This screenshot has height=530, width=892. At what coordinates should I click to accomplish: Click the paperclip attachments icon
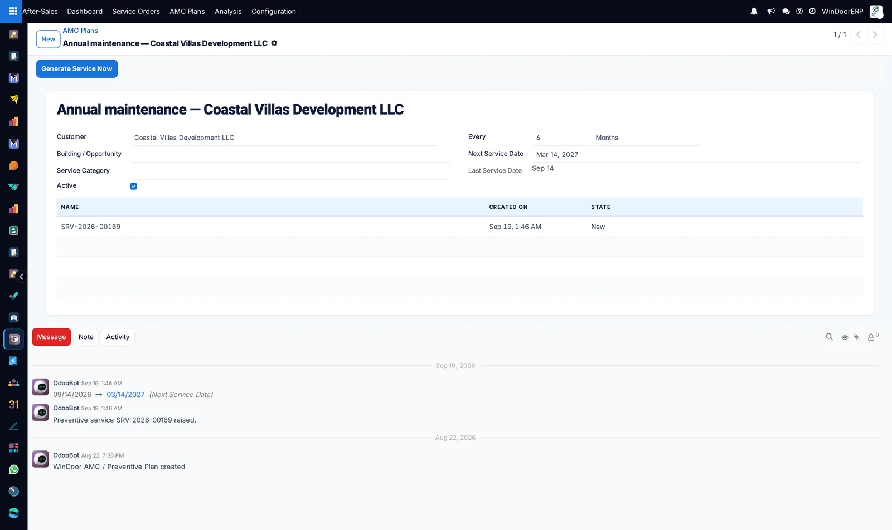coord(857,337)
